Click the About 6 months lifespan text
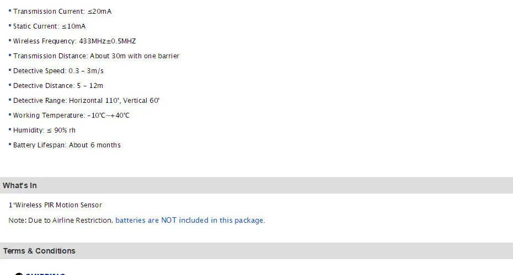The height and width of the screenshot is (275, 513). click(x=95, y=145)
